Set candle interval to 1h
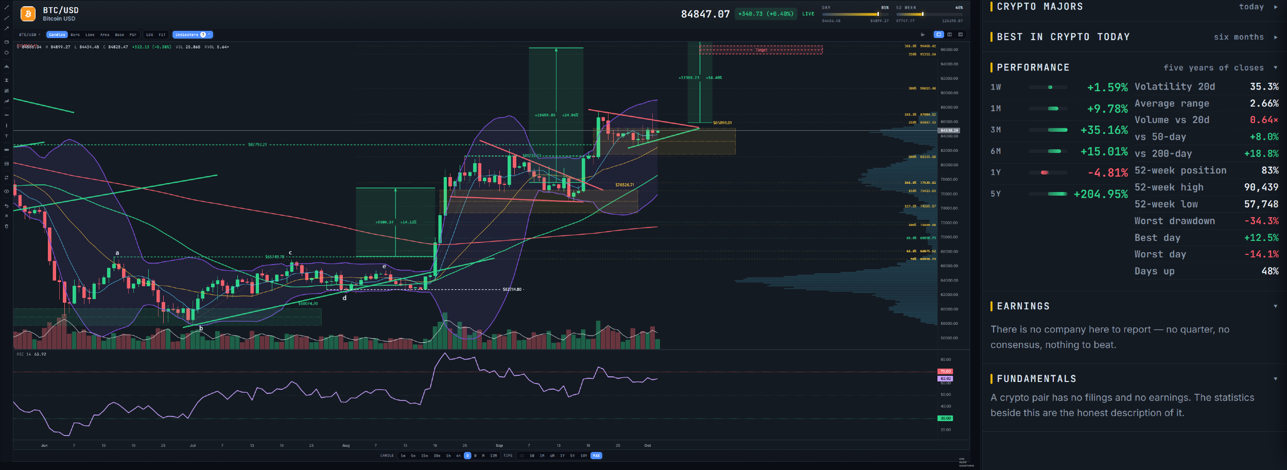The image size is (1287, 470). (448, 456)
